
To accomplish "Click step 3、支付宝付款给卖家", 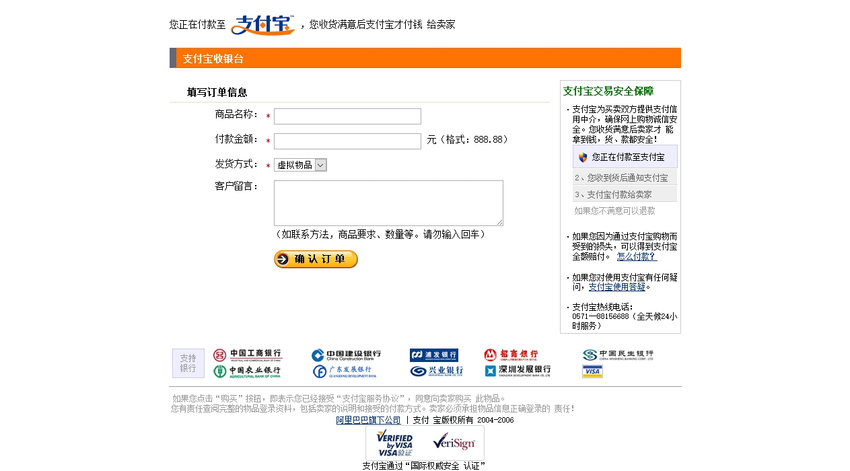I will pos(625,194).
